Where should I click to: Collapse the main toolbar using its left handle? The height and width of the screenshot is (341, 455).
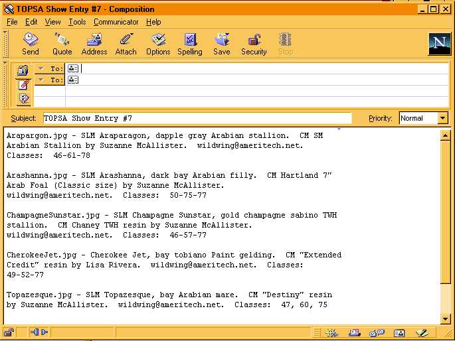[5, 44]
